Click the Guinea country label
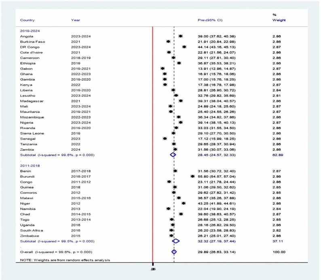Image resolution: width=321 pixels, height=280 pixels. point(27,187)
